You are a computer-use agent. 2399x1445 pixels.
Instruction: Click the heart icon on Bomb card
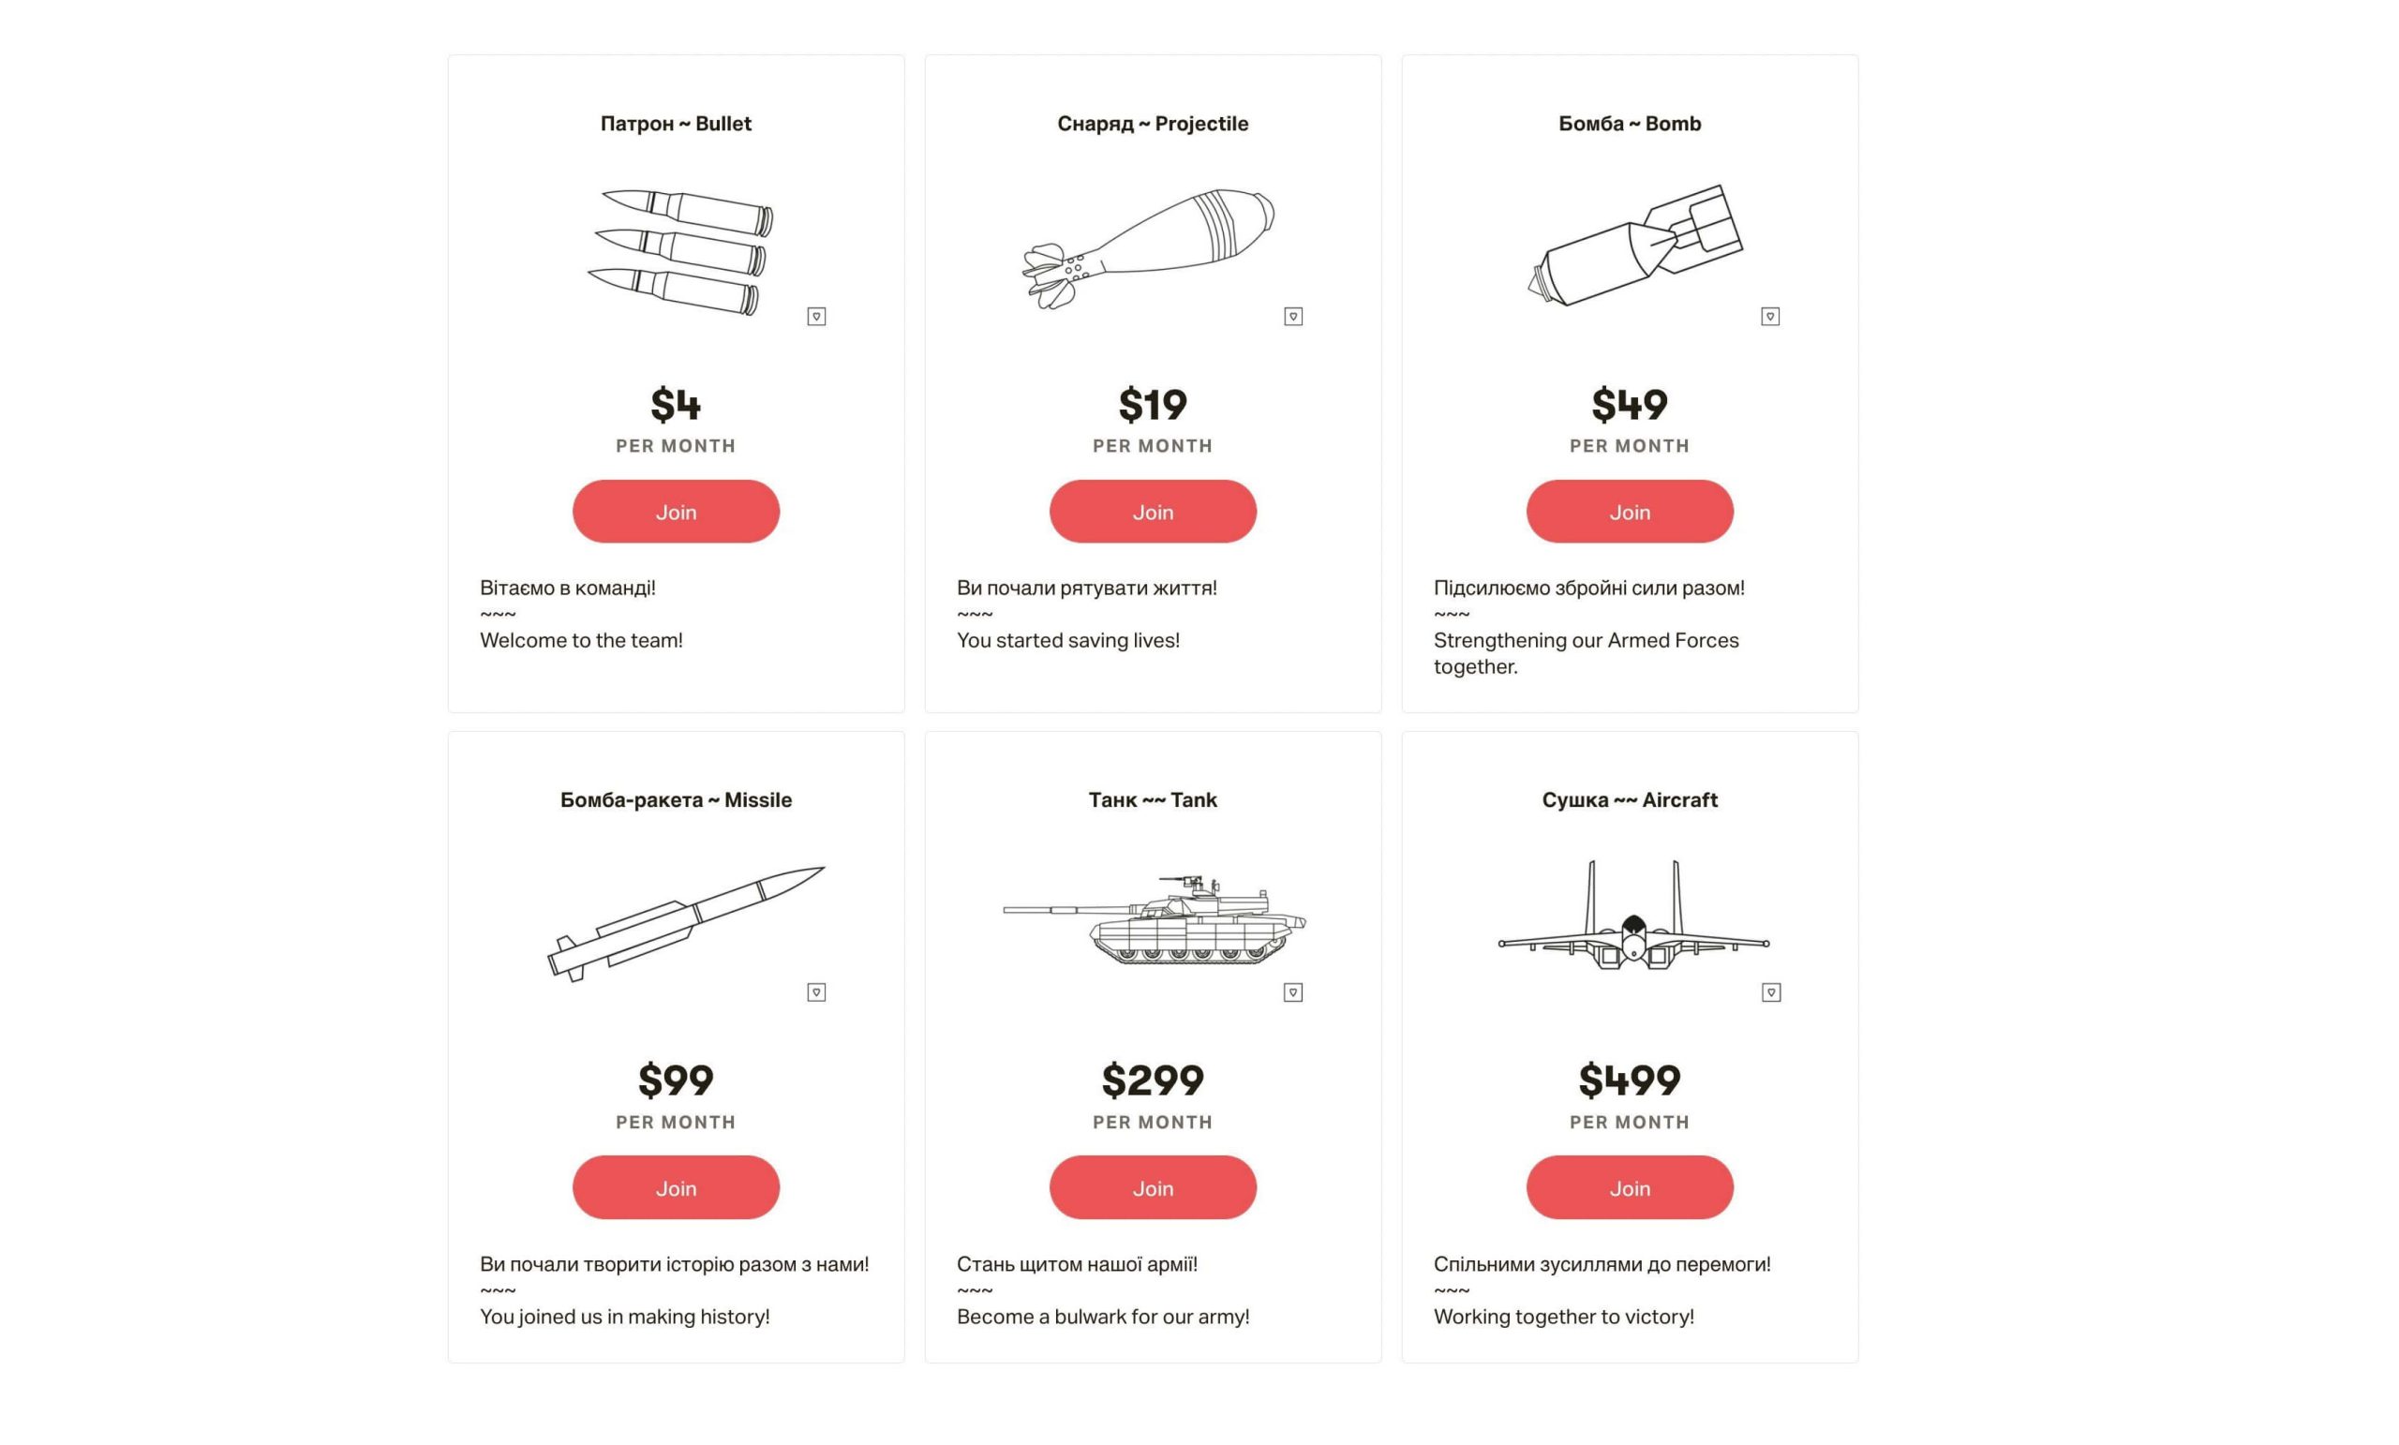click(x=1770, y=317)
